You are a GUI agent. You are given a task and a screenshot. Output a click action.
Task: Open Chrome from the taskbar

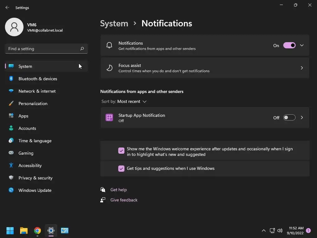click(x=37, y=231)
